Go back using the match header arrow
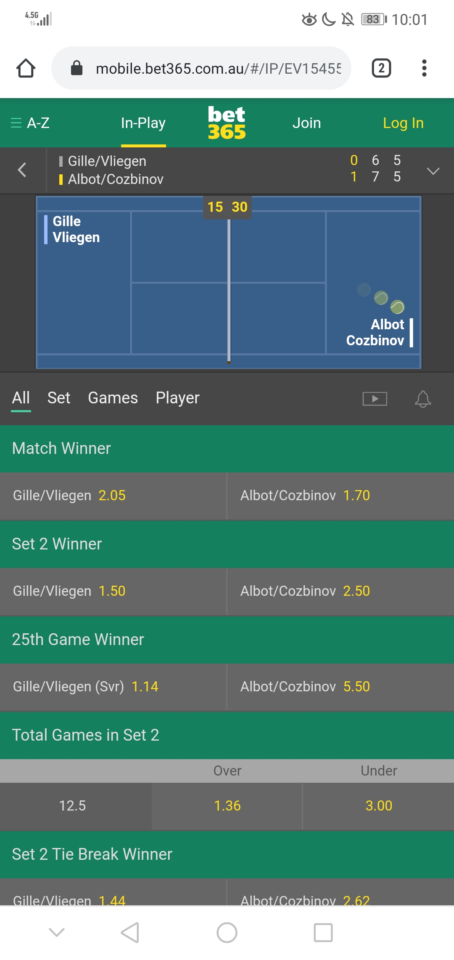Screen dimensions: 454x960 22,170
